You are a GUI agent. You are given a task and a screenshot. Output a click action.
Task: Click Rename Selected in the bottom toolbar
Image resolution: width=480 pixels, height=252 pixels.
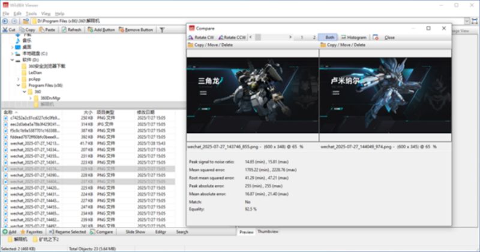pos(67,232)
